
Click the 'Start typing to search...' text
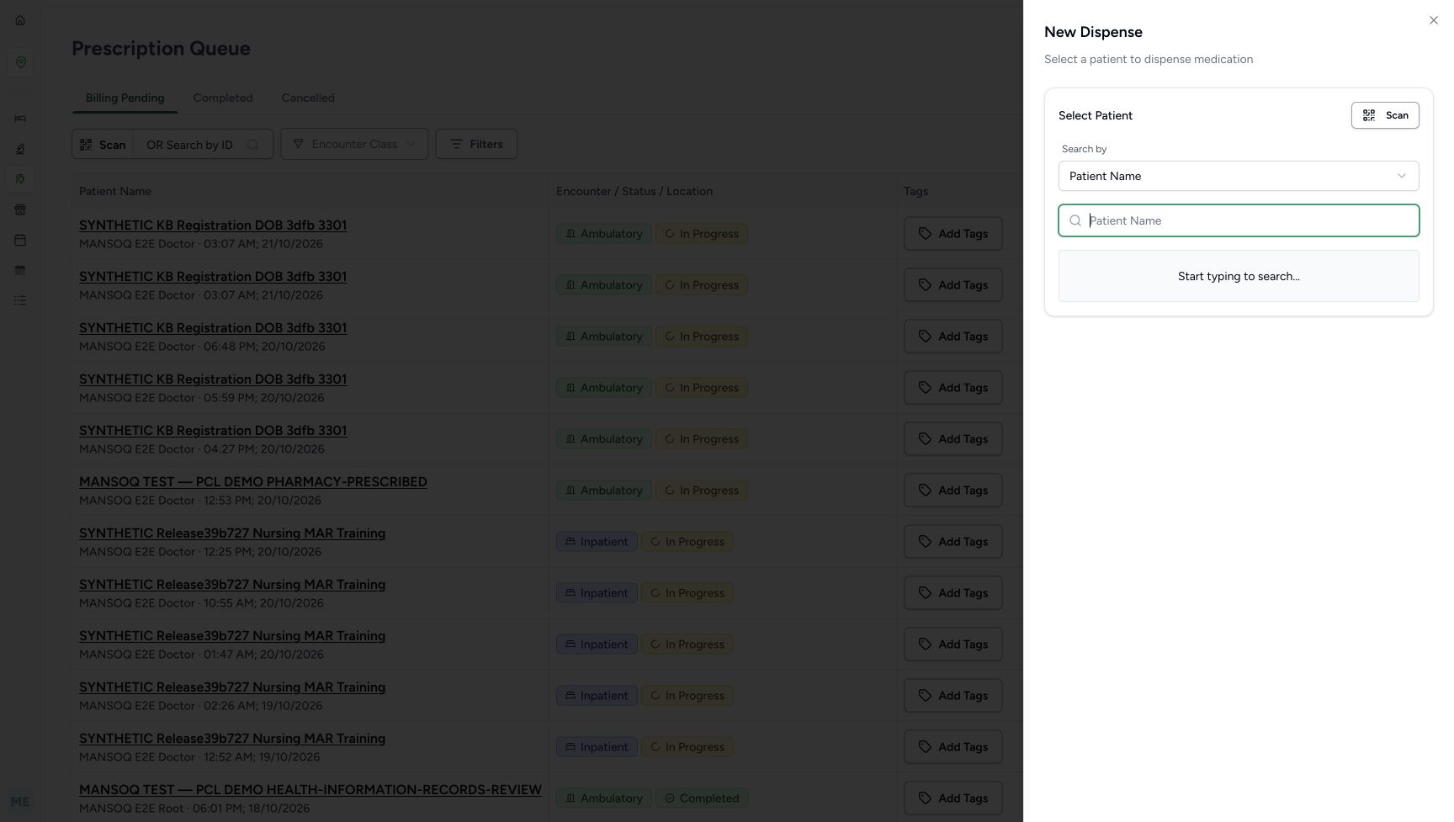[x=1239, y=276]
